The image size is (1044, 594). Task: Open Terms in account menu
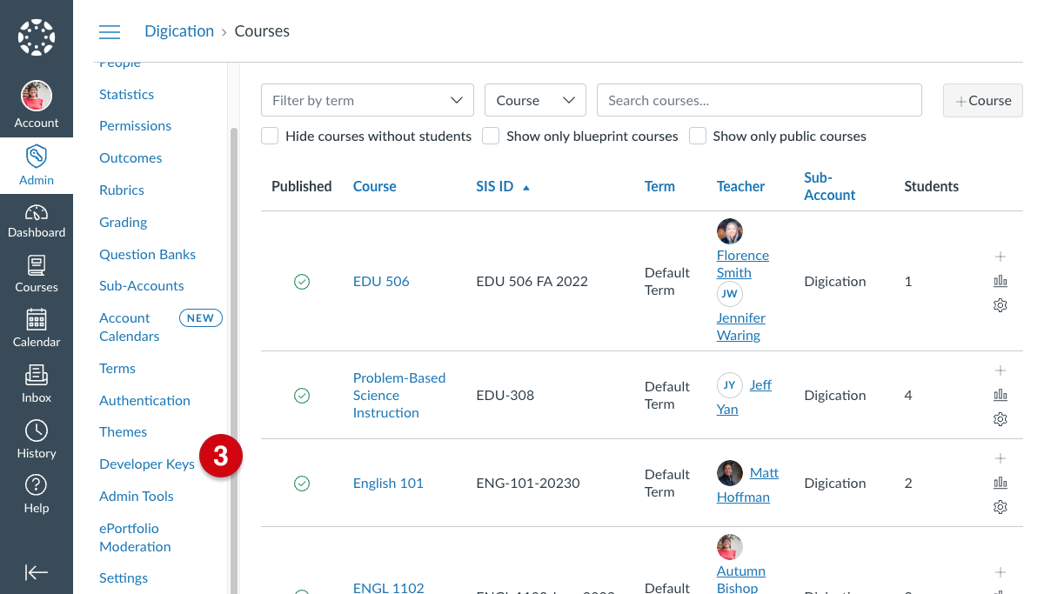(117, 369)
